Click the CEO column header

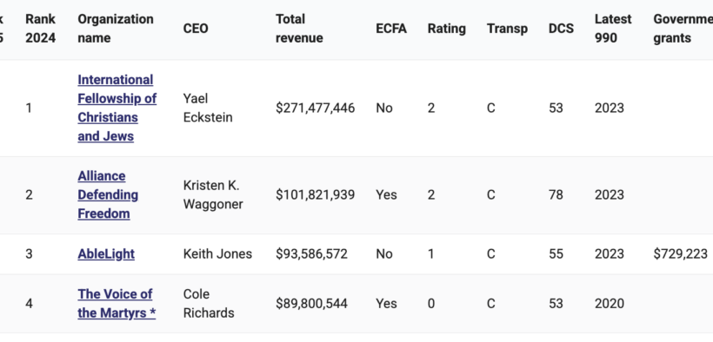pos(196,29)
